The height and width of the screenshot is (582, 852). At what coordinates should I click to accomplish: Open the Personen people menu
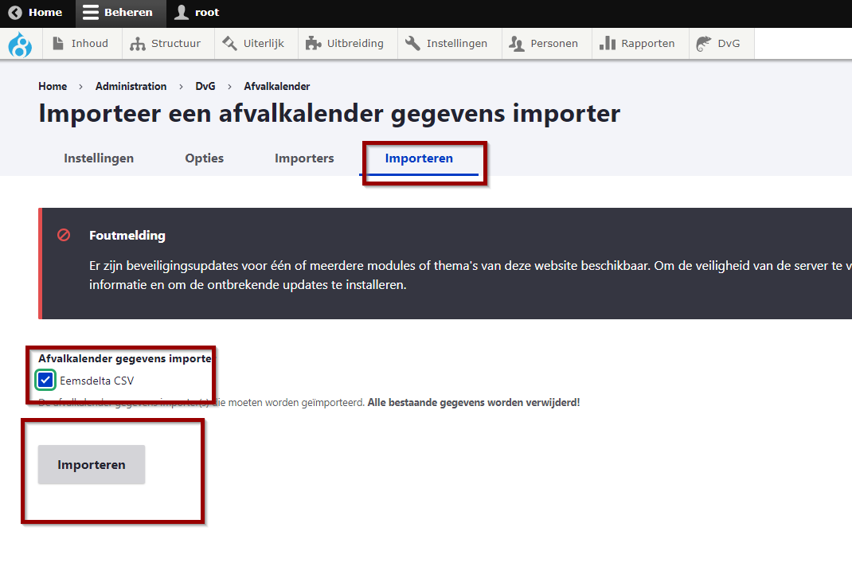point(546,44)
